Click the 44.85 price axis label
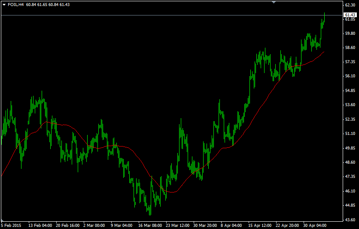 coord(350,205)
